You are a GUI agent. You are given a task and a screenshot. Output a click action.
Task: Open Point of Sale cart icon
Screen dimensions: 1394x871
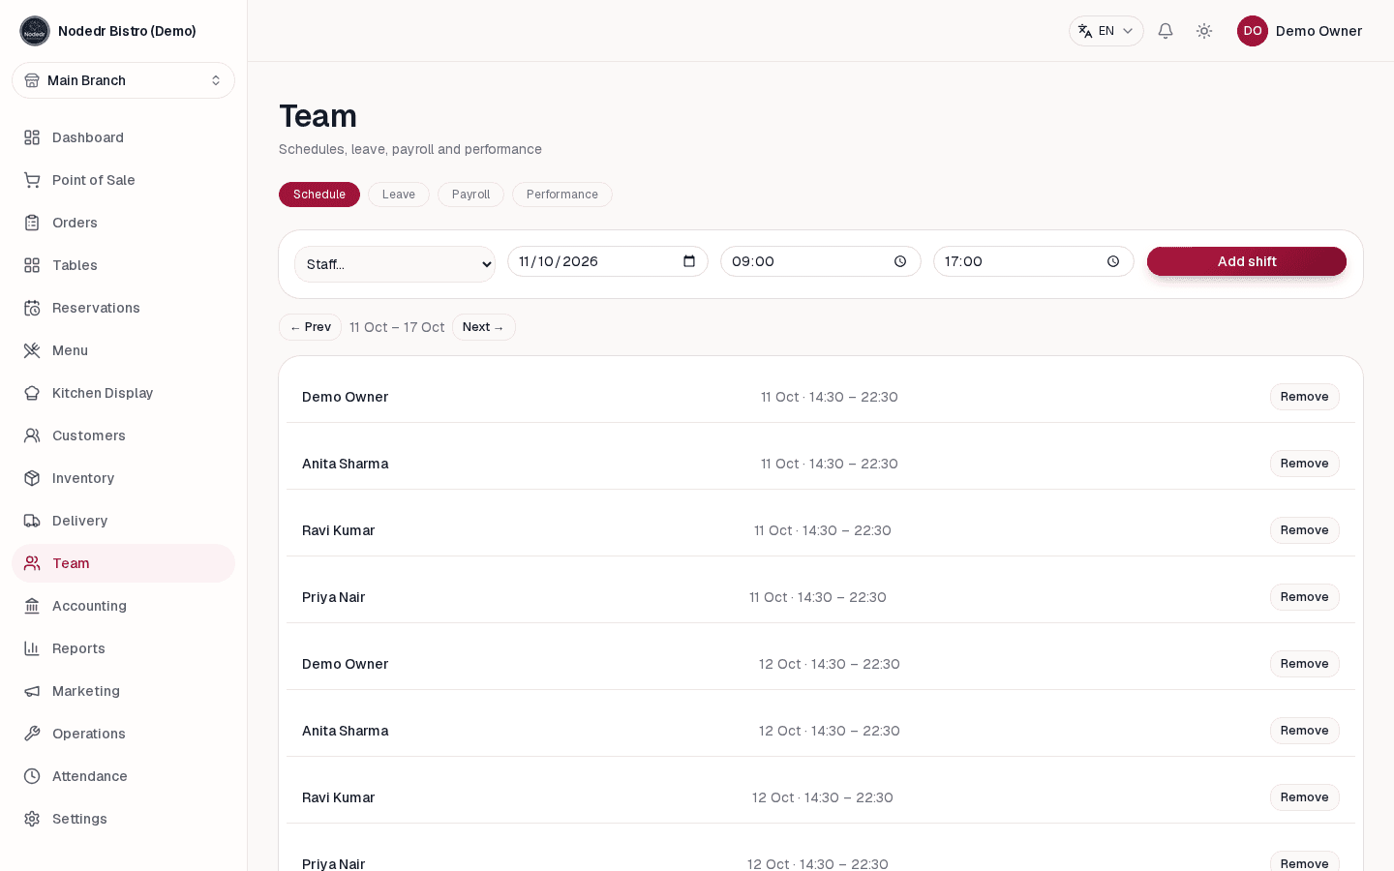tap(32, 180)
